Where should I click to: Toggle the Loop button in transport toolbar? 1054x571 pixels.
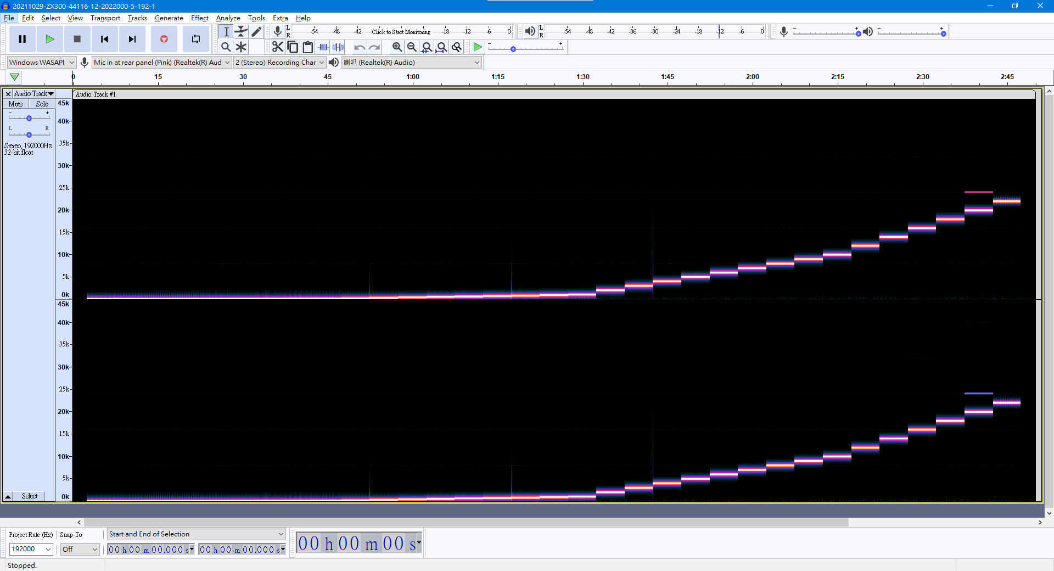(x=195, y=39)
